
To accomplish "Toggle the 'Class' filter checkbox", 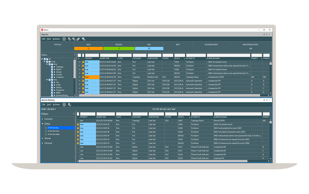I will point(47,62).
